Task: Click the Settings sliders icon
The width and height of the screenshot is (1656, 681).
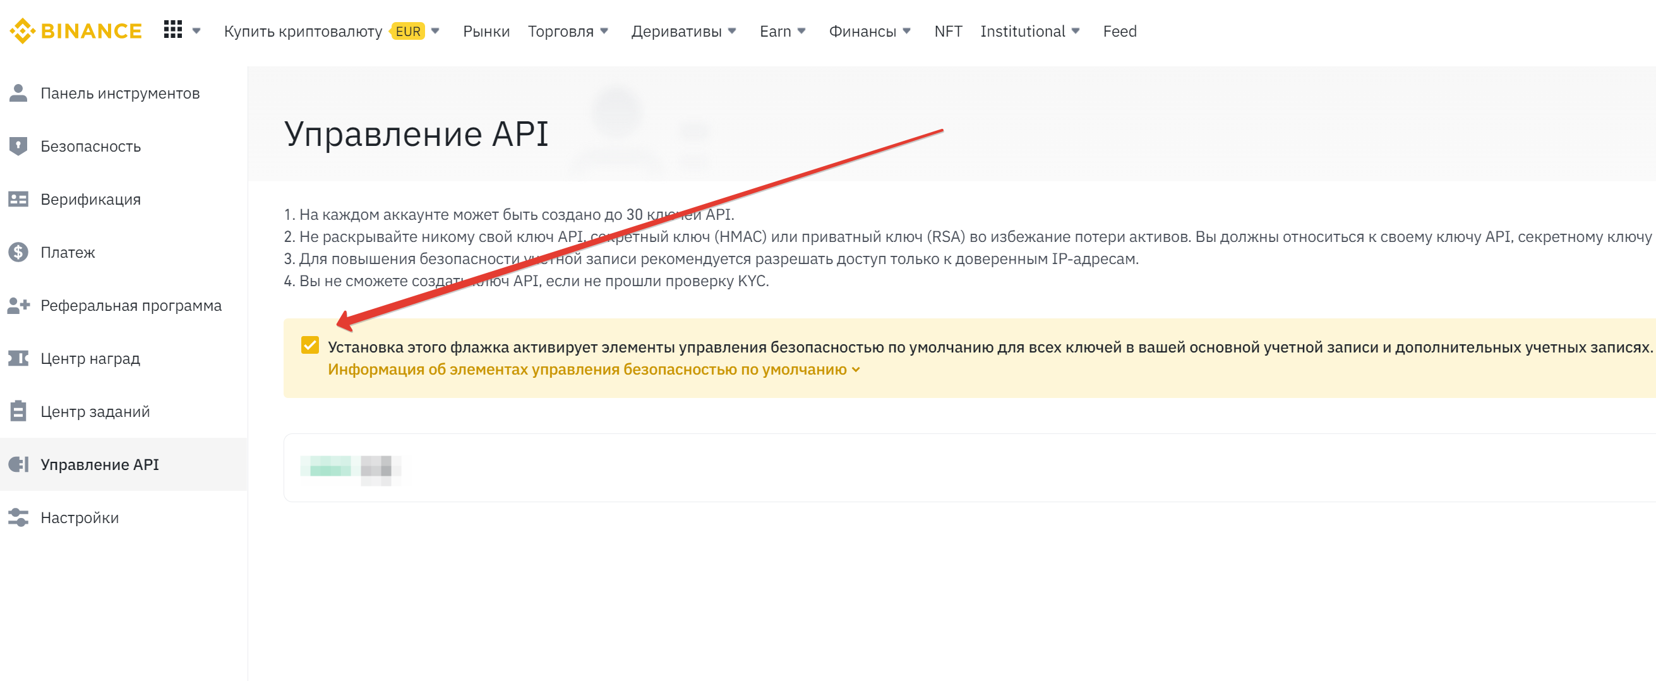Action: (x=18, y=517)
